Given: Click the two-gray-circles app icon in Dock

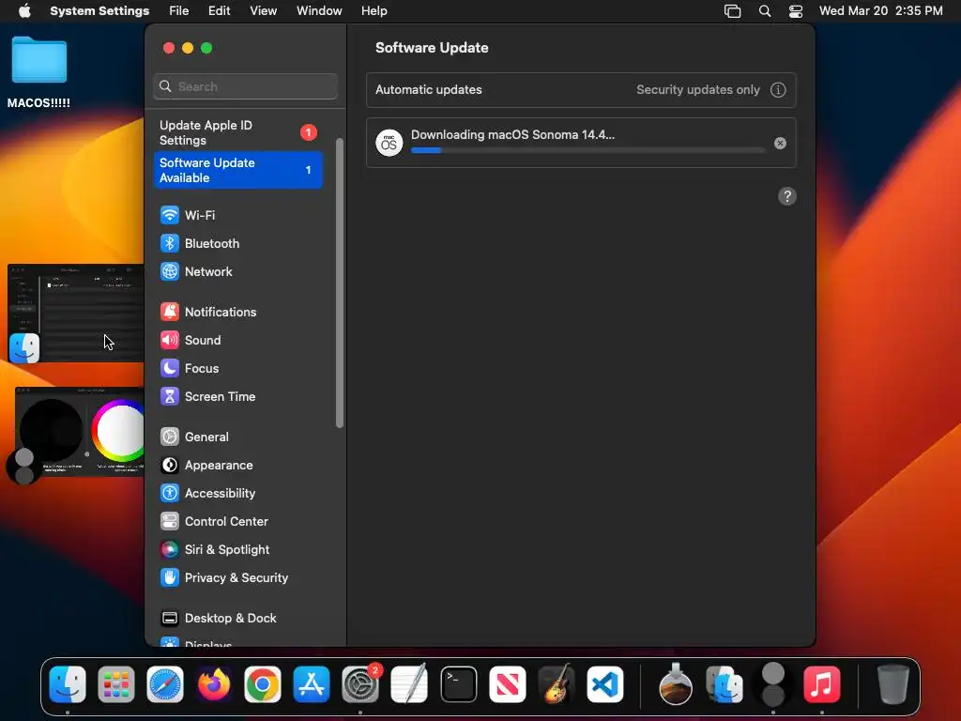Looking at the screenshot, I should [x=773, y=684].
